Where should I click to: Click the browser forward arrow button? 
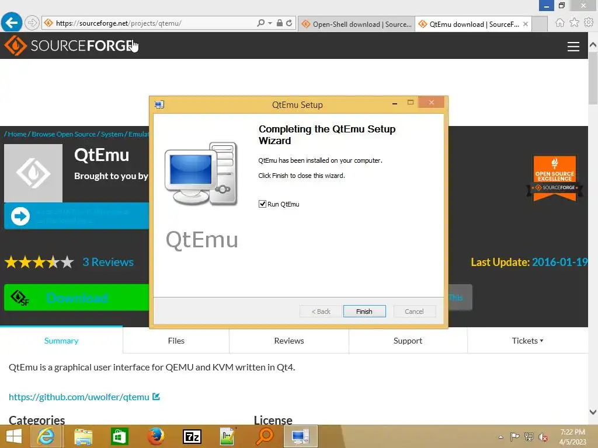pyautogui.click(x=32, y=23)
